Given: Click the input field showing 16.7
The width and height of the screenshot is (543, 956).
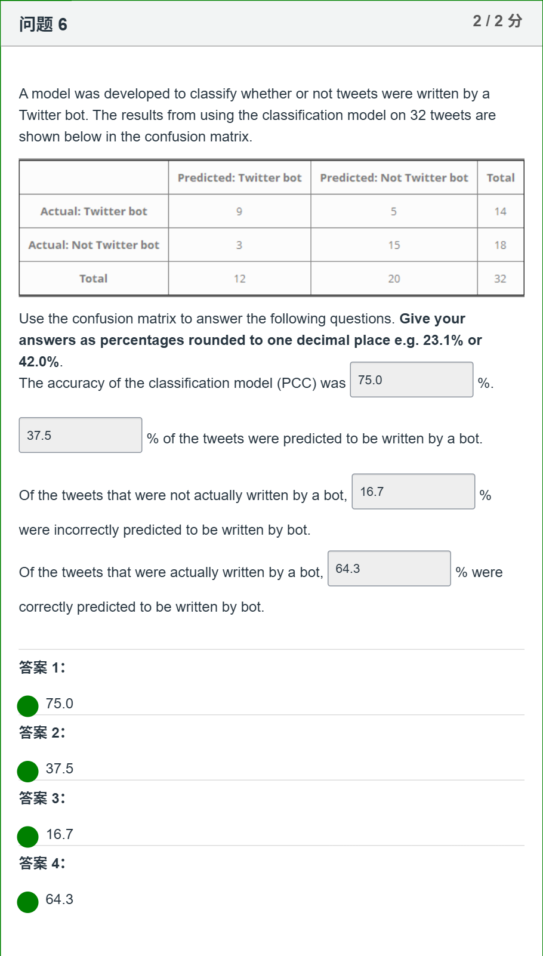Looking at the screenshot, I should [x=414, y=491].
